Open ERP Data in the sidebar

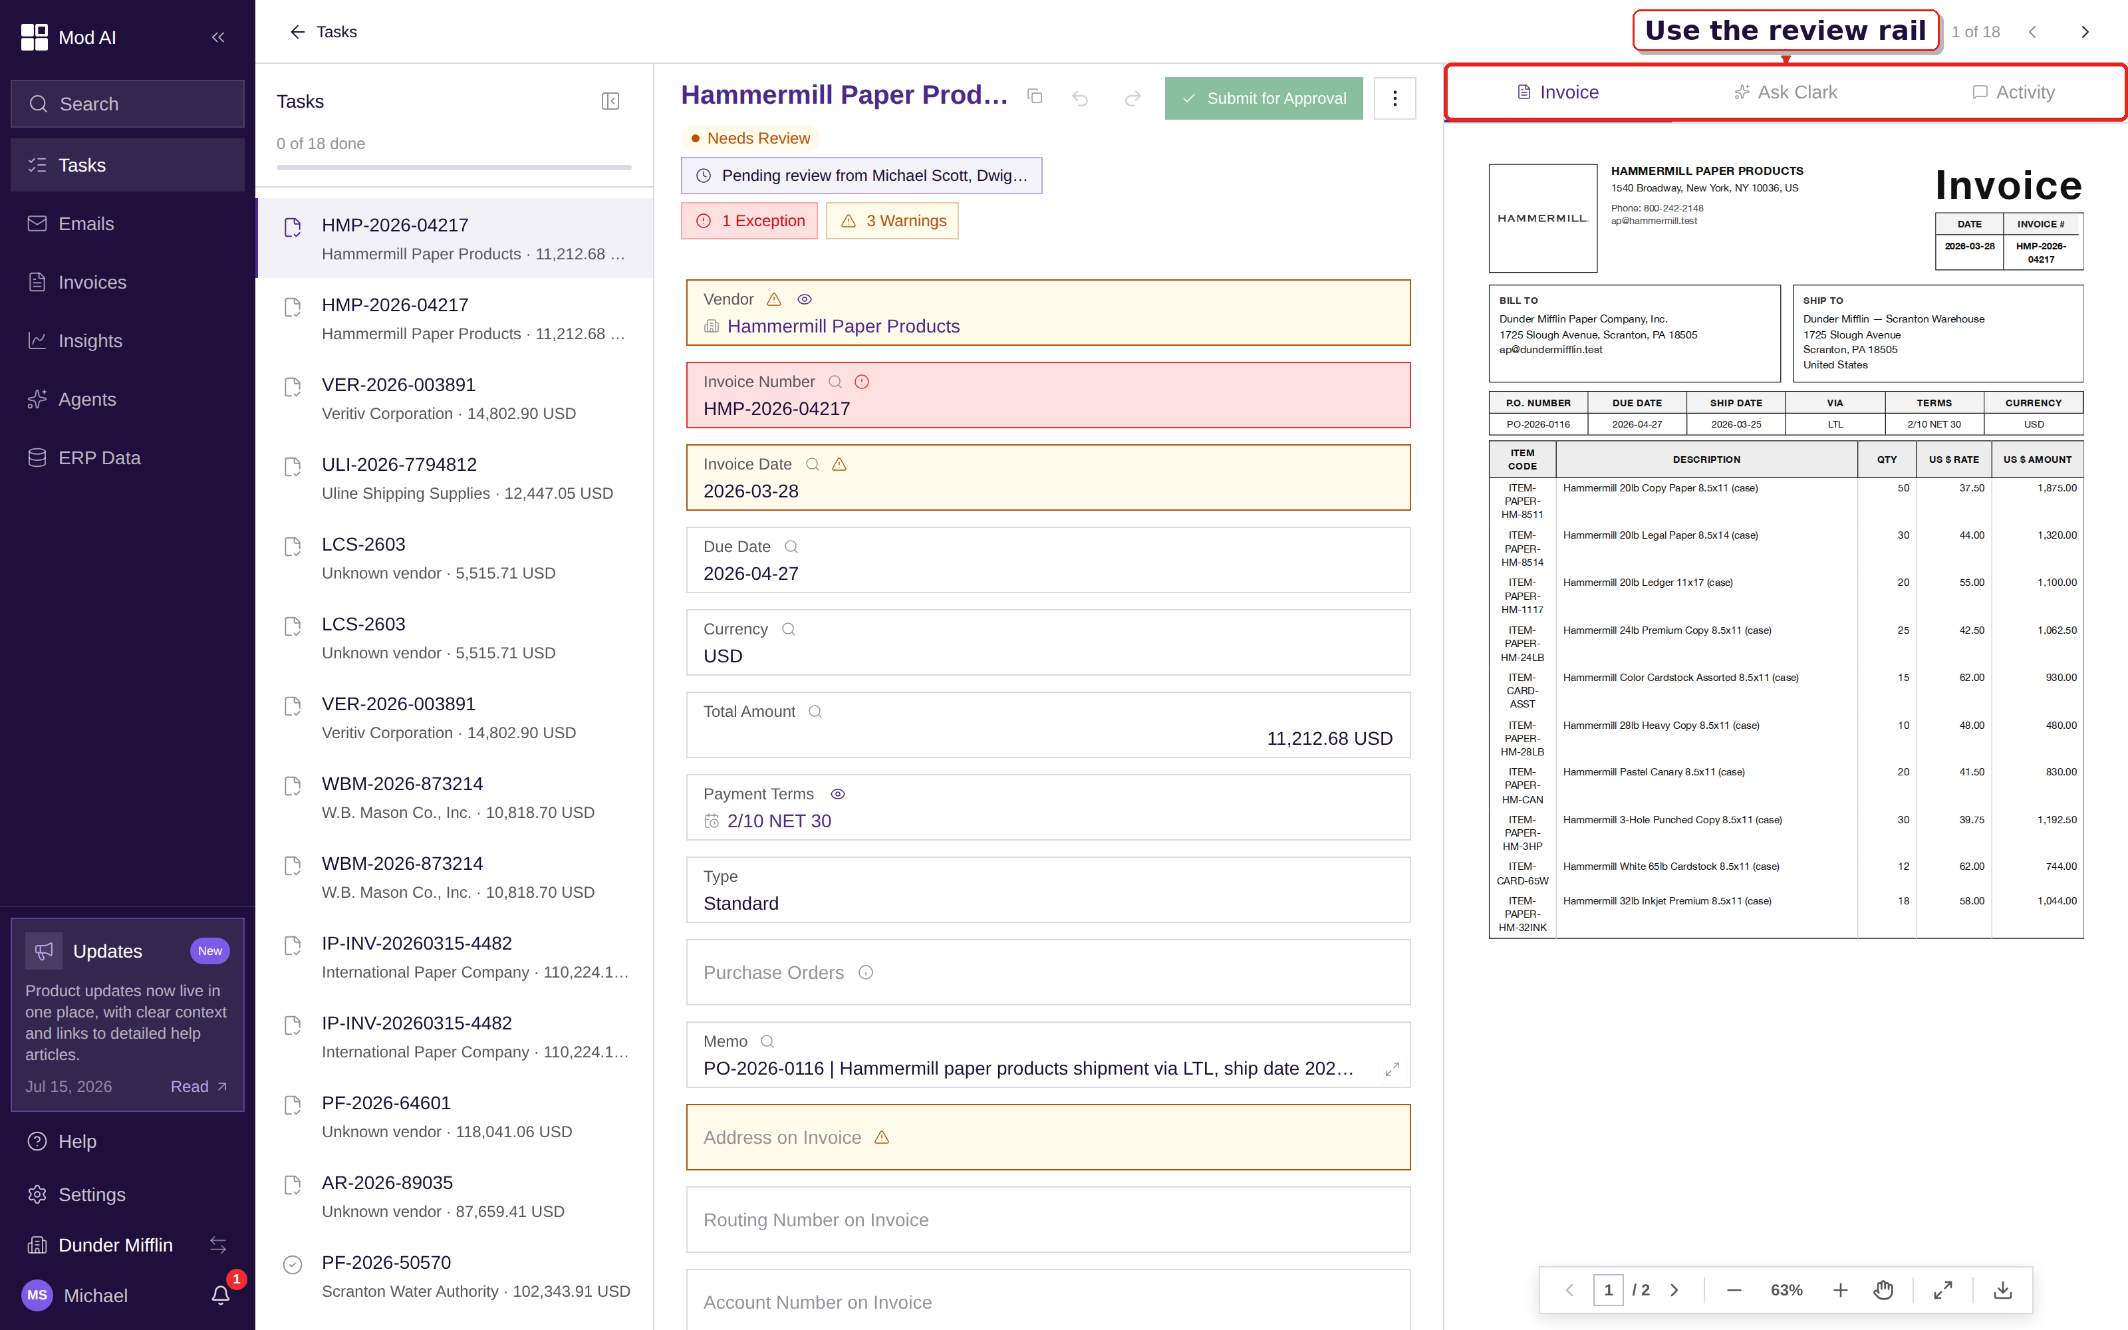coord(128,458)
